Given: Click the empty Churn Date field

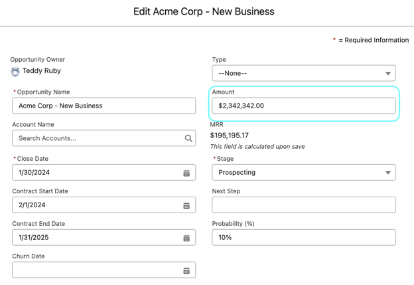Looking at the screenshot, I should (103, 270).
